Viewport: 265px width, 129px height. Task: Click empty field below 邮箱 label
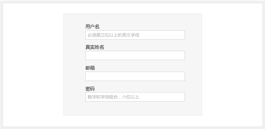135,76
